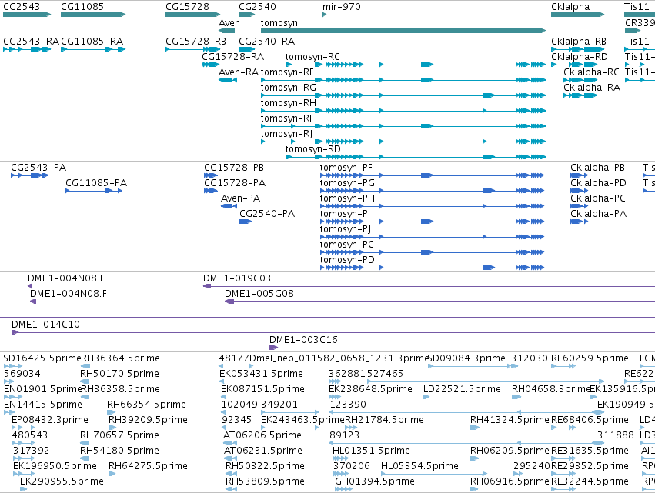Select EST label RH41324.5prime
Viewport: 655px width, 493px height.
tap(510, 419)
